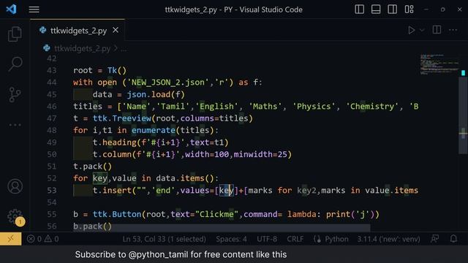The width and height of the screenshot is (468, 263).
Task: Click 't.pack()' on line 51
Action: (x=93, y=167)
